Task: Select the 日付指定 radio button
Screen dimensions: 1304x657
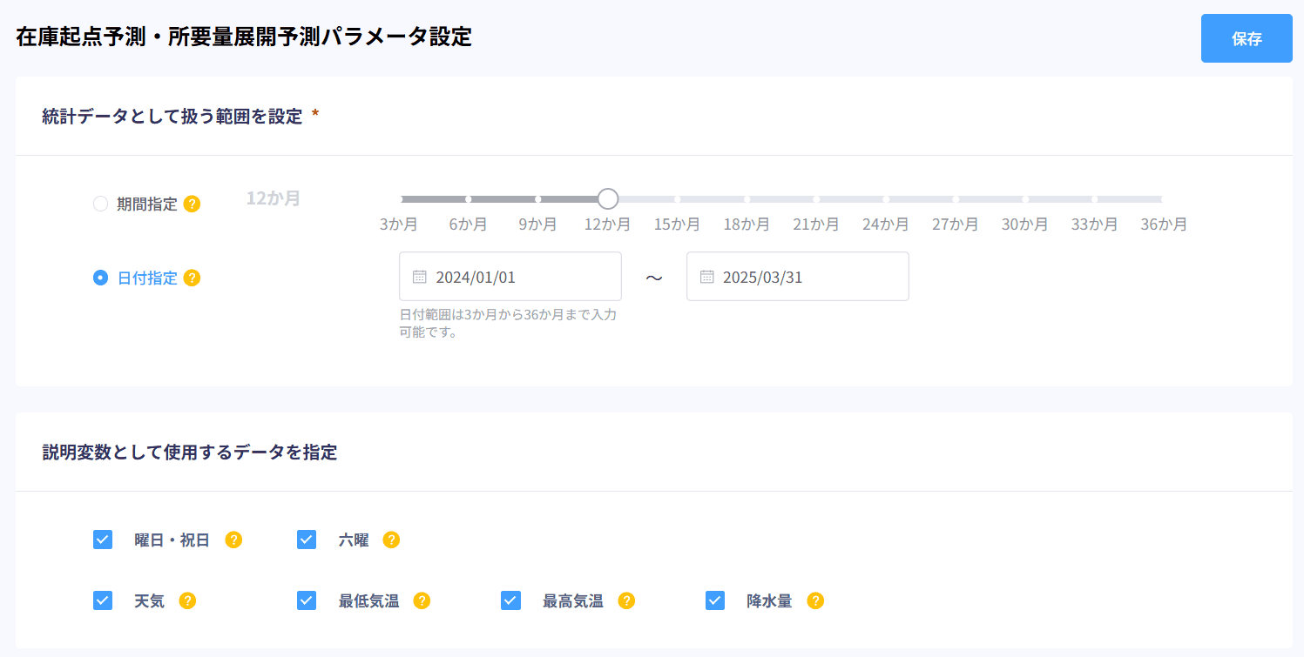Action: [x=99, y=277]
